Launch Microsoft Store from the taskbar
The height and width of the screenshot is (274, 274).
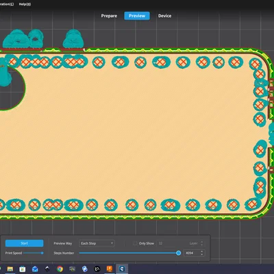click(x=23, y=269)
